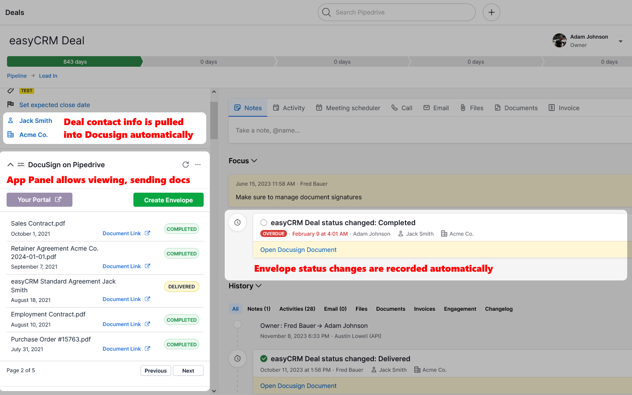Click the clock icon on the overdue activity
Viewport: 632px width, 395px height.
(x=237, y=223)
